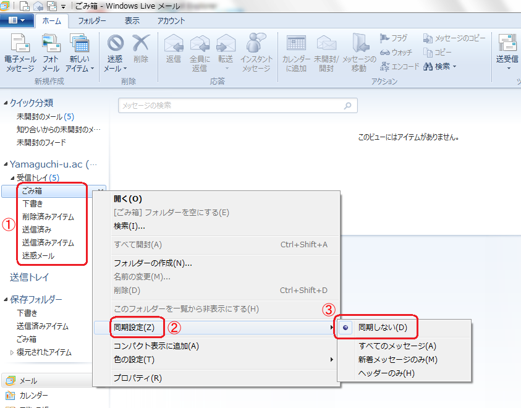Select the 迷惑メール folder in tree

tap(38, 256)
